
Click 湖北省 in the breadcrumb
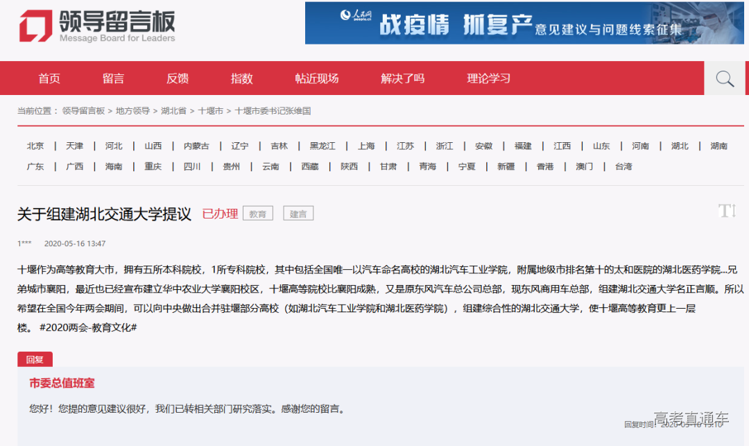173,111
